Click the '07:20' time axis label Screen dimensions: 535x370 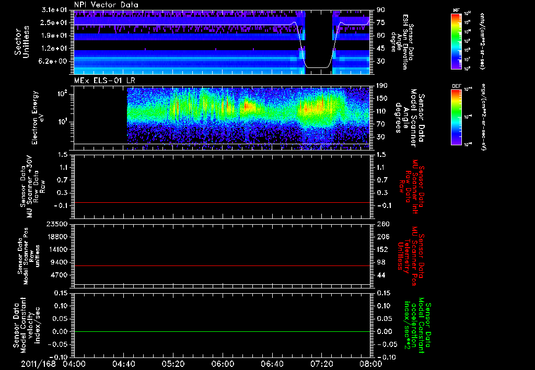321,364
